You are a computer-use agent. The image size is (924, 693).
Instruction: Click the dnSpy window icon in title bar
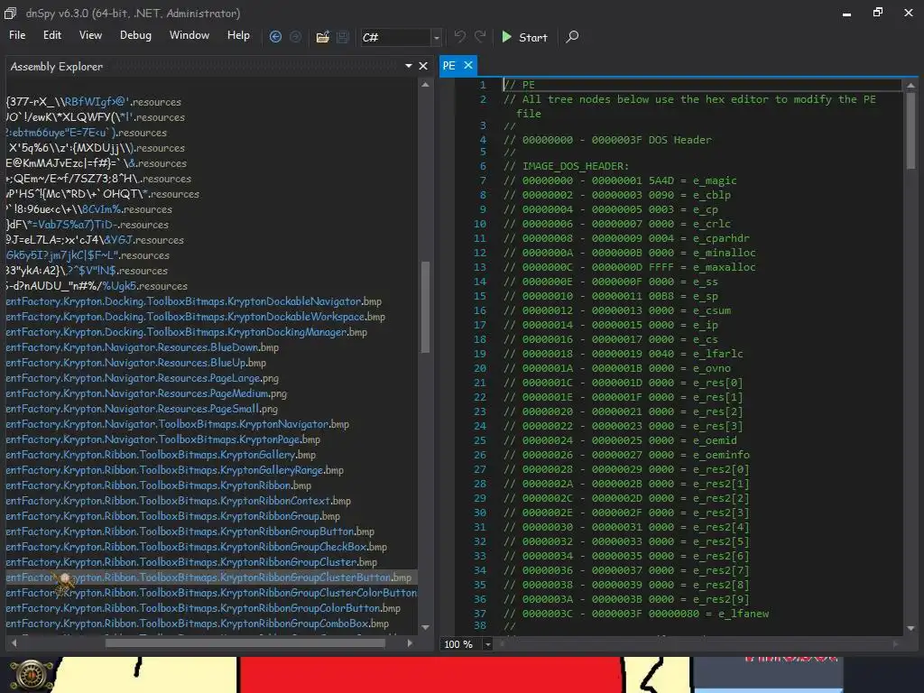10,13
